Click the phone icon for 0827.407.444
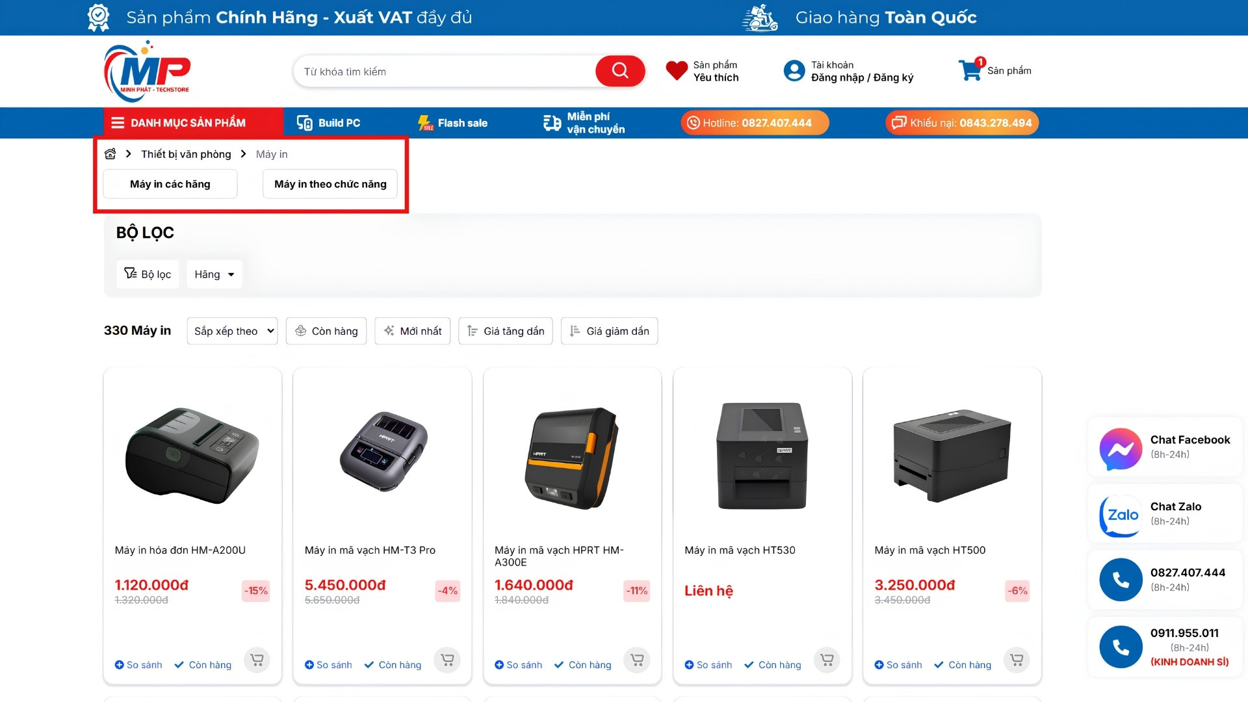Image resolution: width=1248 pixels, height=702 pixels. coord(1121,579)
